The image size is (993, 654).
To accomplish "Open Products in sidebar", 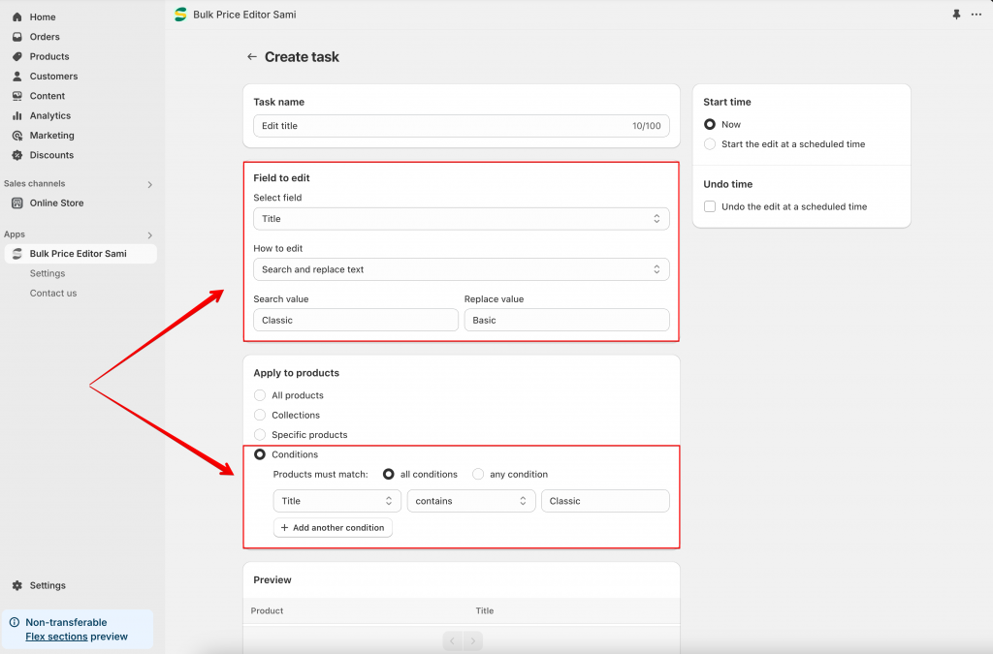I will pyautogui.click(x=49, y=56).
